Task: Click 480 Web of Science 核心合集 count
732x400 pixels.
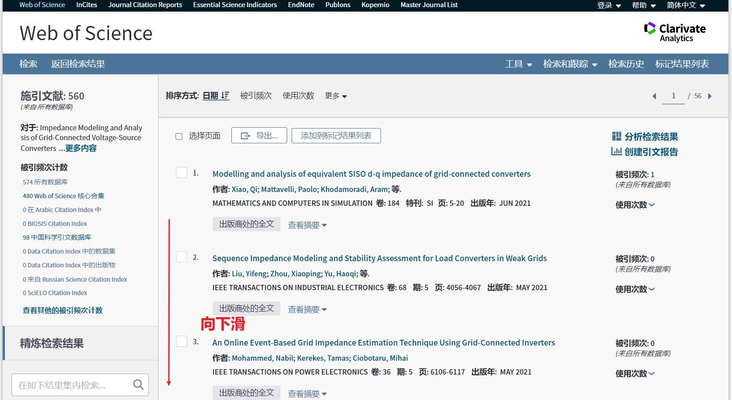Action: (x=63, y=196)
